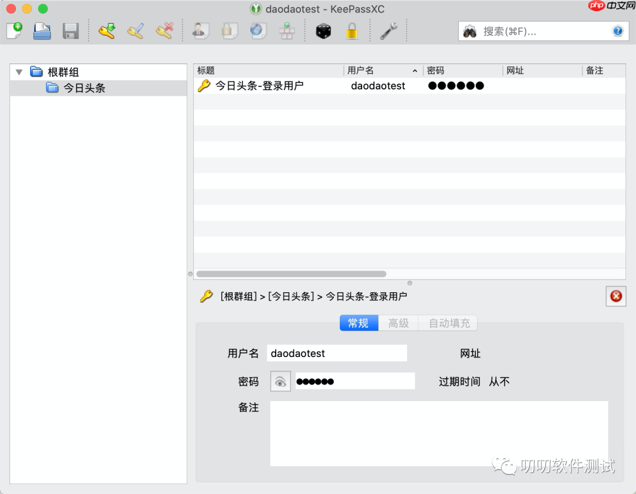Save the database using the floppy disk icon
The width and height of the screenshot is (636, 494).
[70, 31]
